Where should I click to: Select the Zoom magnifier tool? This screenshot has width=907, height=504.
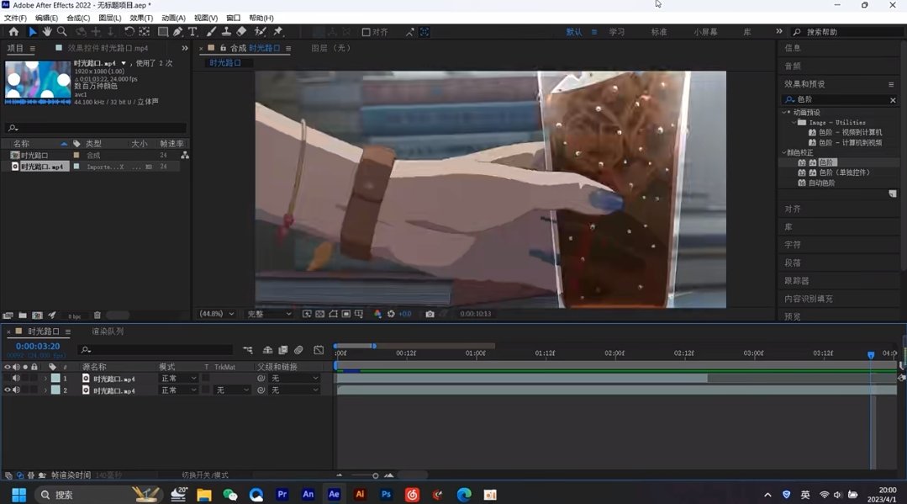62,32
